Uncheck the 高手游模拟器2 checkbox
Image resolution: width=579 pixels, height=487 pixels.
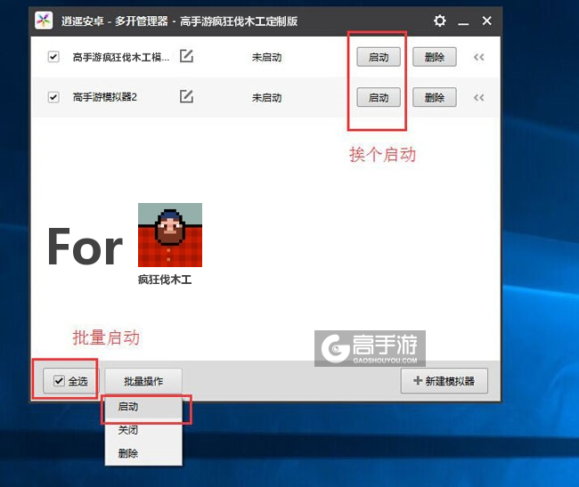pos(53,97)
